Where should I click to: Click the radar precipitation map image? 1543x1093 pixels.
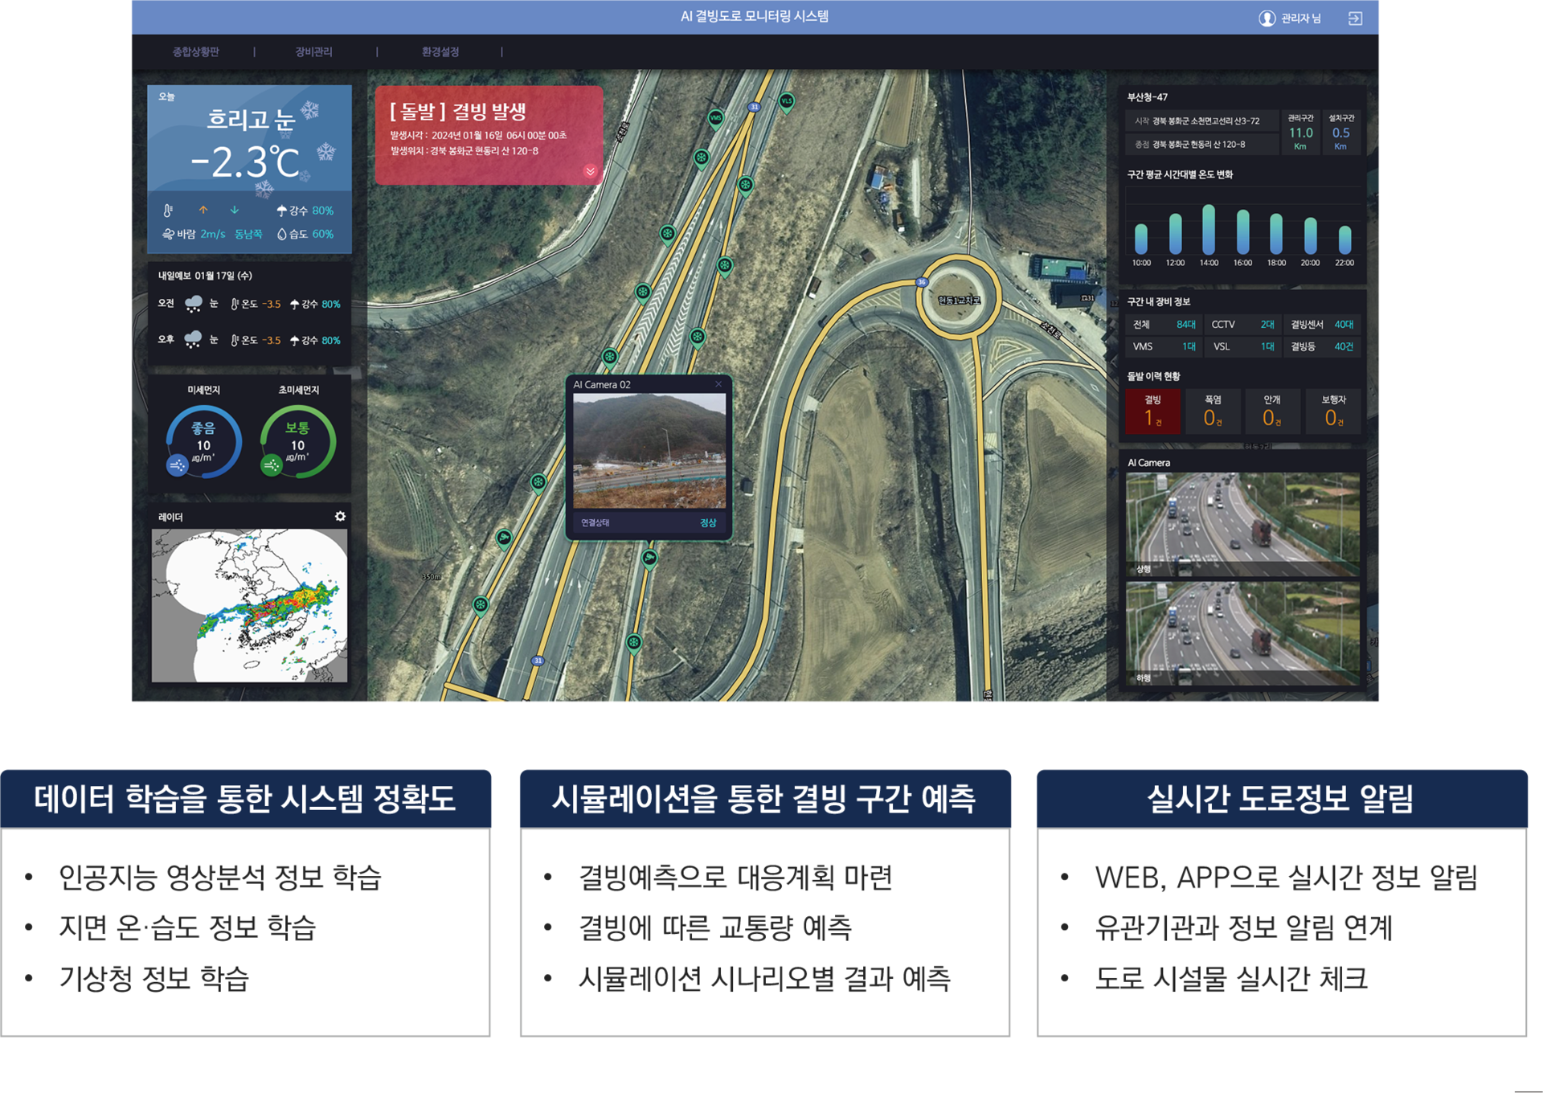[x=249, y=605]
